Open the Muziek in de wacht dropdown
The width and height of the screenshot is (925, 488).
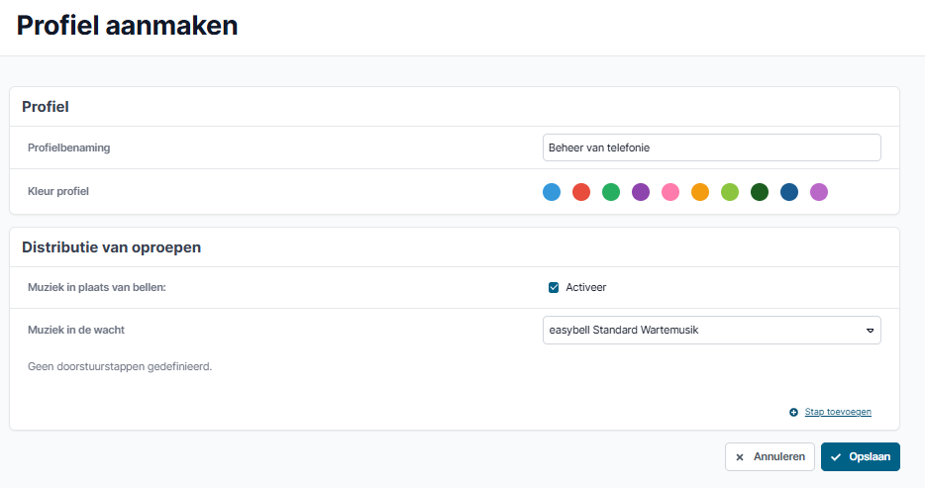[x=711, y=330]
